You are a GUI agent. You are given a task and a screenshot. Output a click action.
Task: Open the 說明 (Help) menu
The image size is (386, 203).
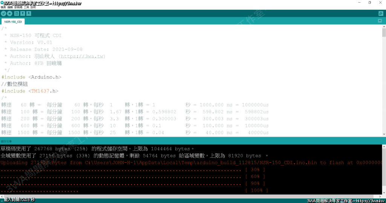[33, 7]
